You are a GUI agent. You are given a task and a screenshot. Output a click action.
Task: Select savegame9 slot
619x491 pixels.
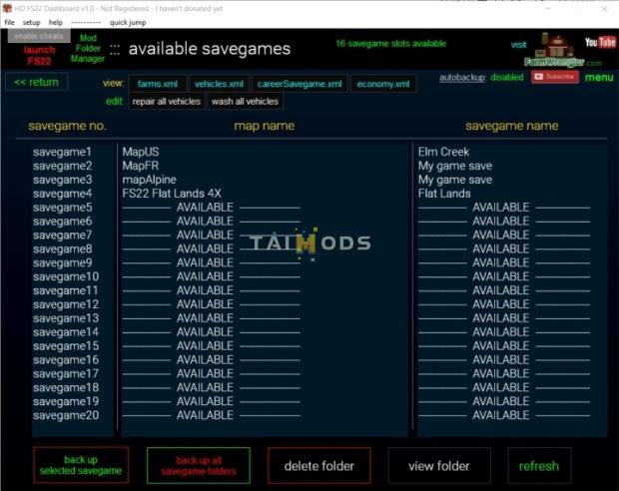62,262
